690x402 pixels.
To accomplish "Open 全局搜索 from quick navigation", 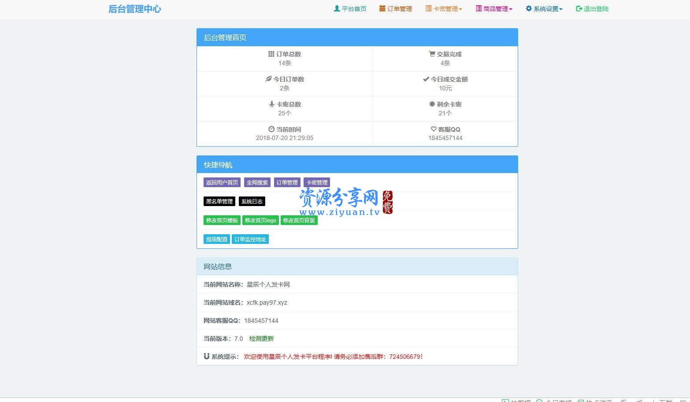I will pos(257,182).
